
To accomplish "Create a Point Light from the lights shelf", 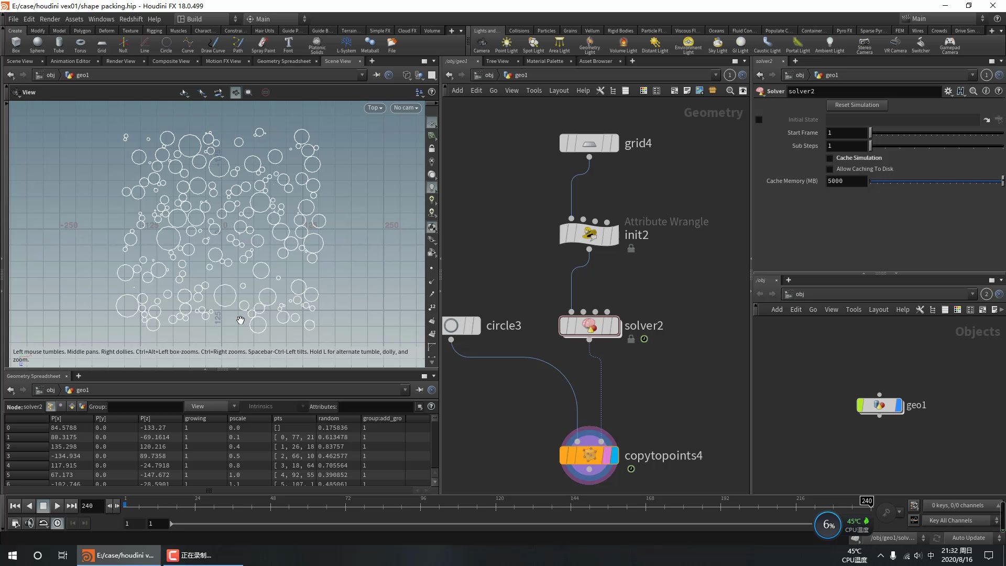I will point(506,45).
